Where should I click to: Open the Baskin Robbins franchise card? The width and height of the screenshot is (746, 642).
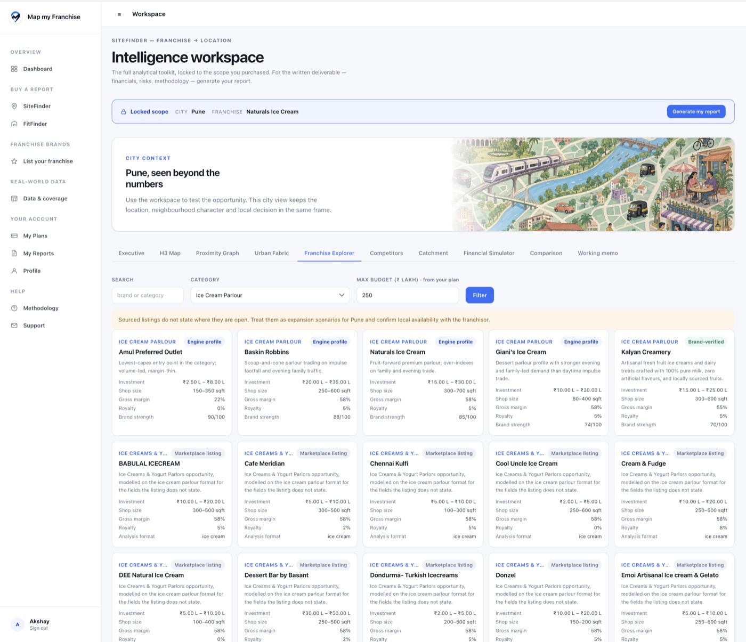tap(297, 383)
